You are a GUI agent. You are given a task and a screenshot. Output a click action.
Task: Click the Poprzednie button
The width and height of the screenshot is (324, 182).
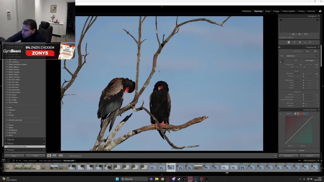tap(289, 156)
